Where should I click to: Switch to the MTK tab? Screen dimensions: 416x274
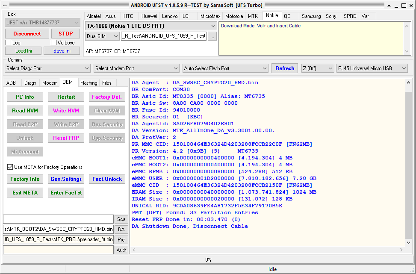tap(253, 16)
